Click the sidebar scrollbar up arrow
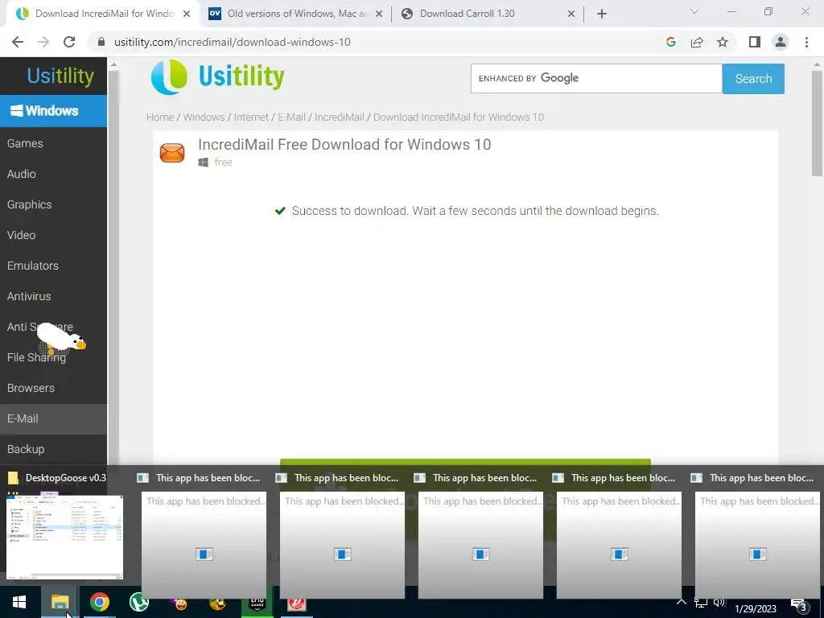Screen dimensions: 824x618 [x=113, y=64]
